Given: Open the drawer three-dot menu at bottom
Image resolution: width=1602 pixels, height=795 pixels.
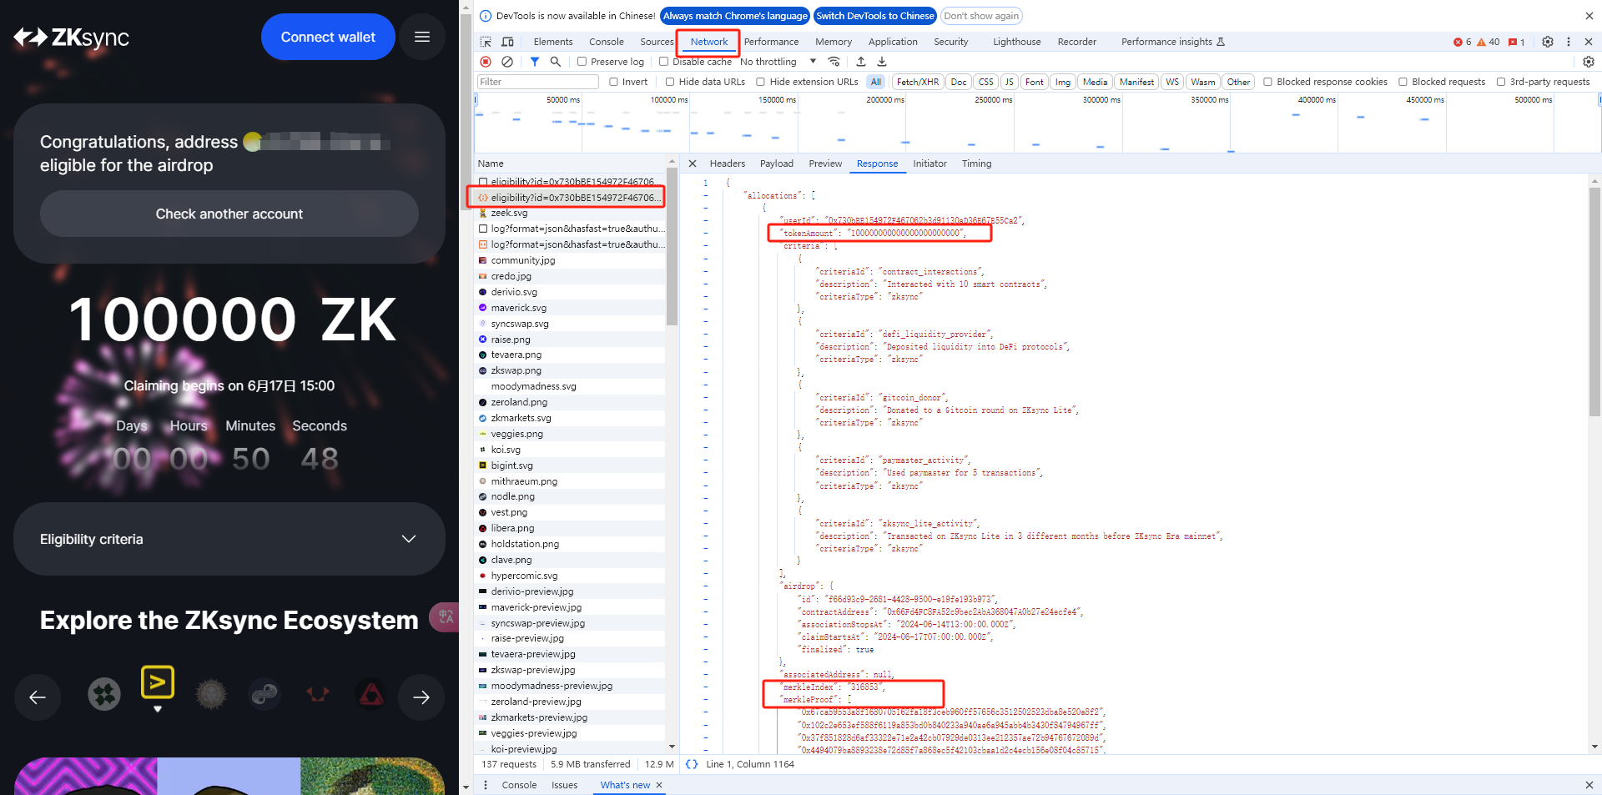Looking at the screenshot, I should tap(486, 785).
